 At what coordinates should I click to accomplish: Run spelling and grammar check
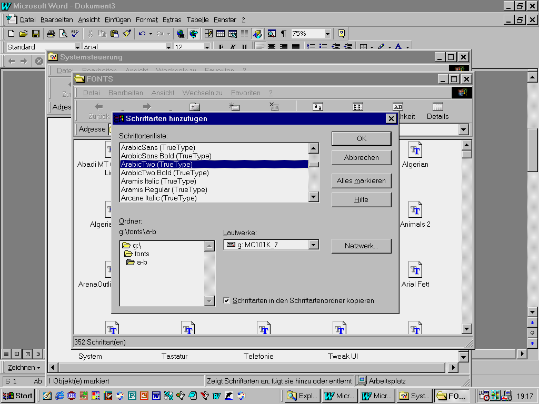coord(75,34)
